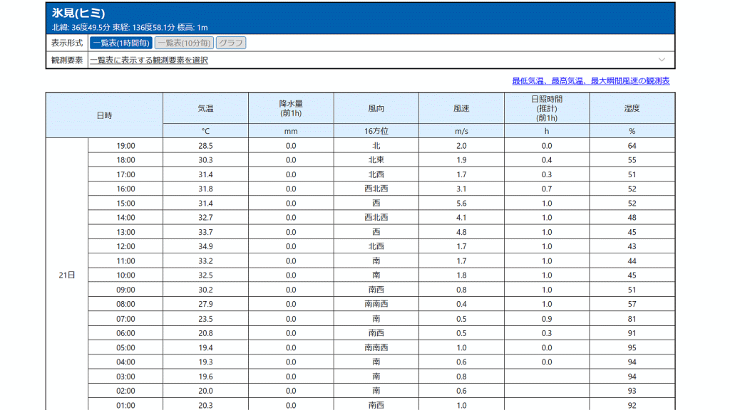Click the 西北西 wind direction at 16:00
This screenshot has height=410, width=730.
(x=376, y=189)
